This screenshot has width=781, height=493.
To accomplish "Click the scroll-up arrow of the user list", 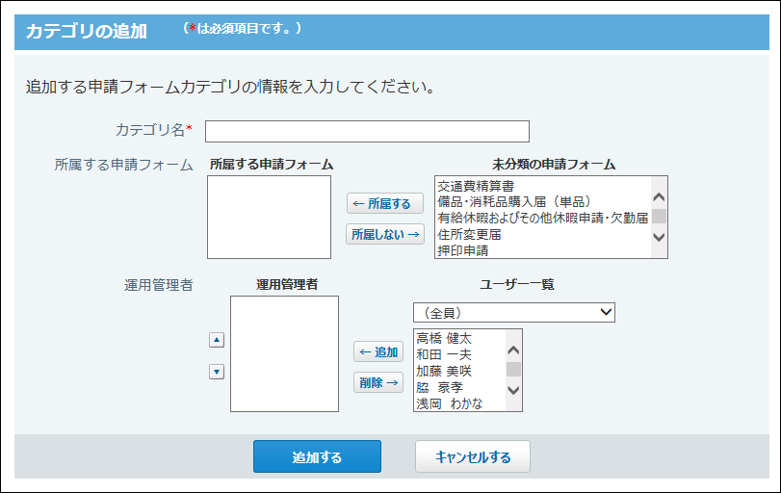I will coord(513,350).
